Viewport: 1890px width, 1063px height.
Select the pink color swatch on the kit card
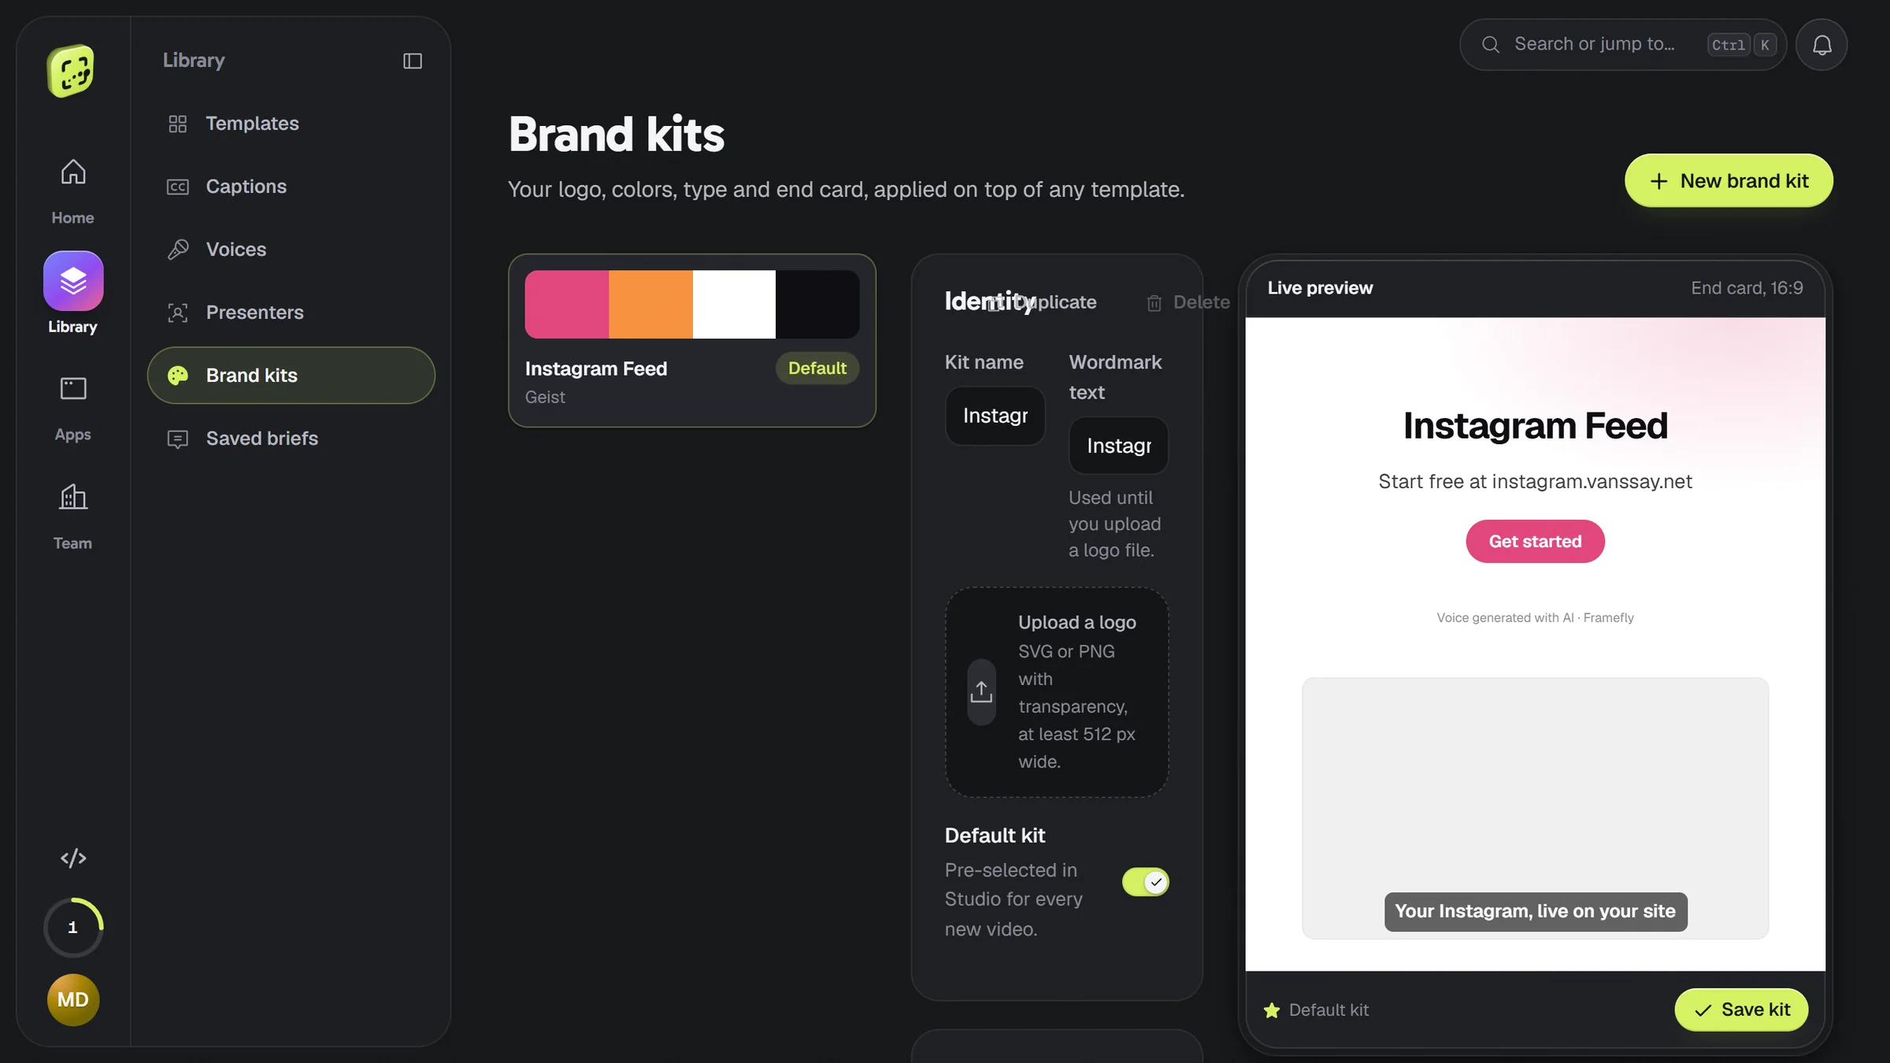coord(567,305)
